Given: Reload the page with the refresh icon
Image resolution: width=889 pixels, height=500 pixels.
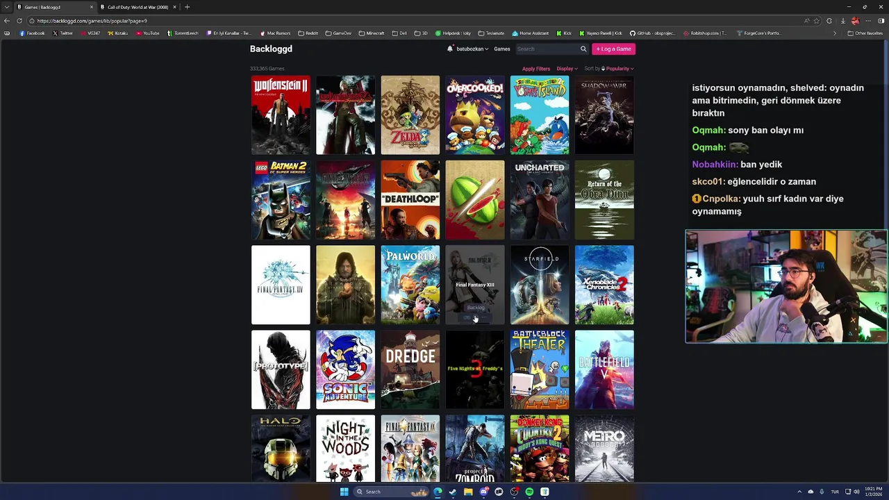Looking at the screenshot, I should click(19, 21).
